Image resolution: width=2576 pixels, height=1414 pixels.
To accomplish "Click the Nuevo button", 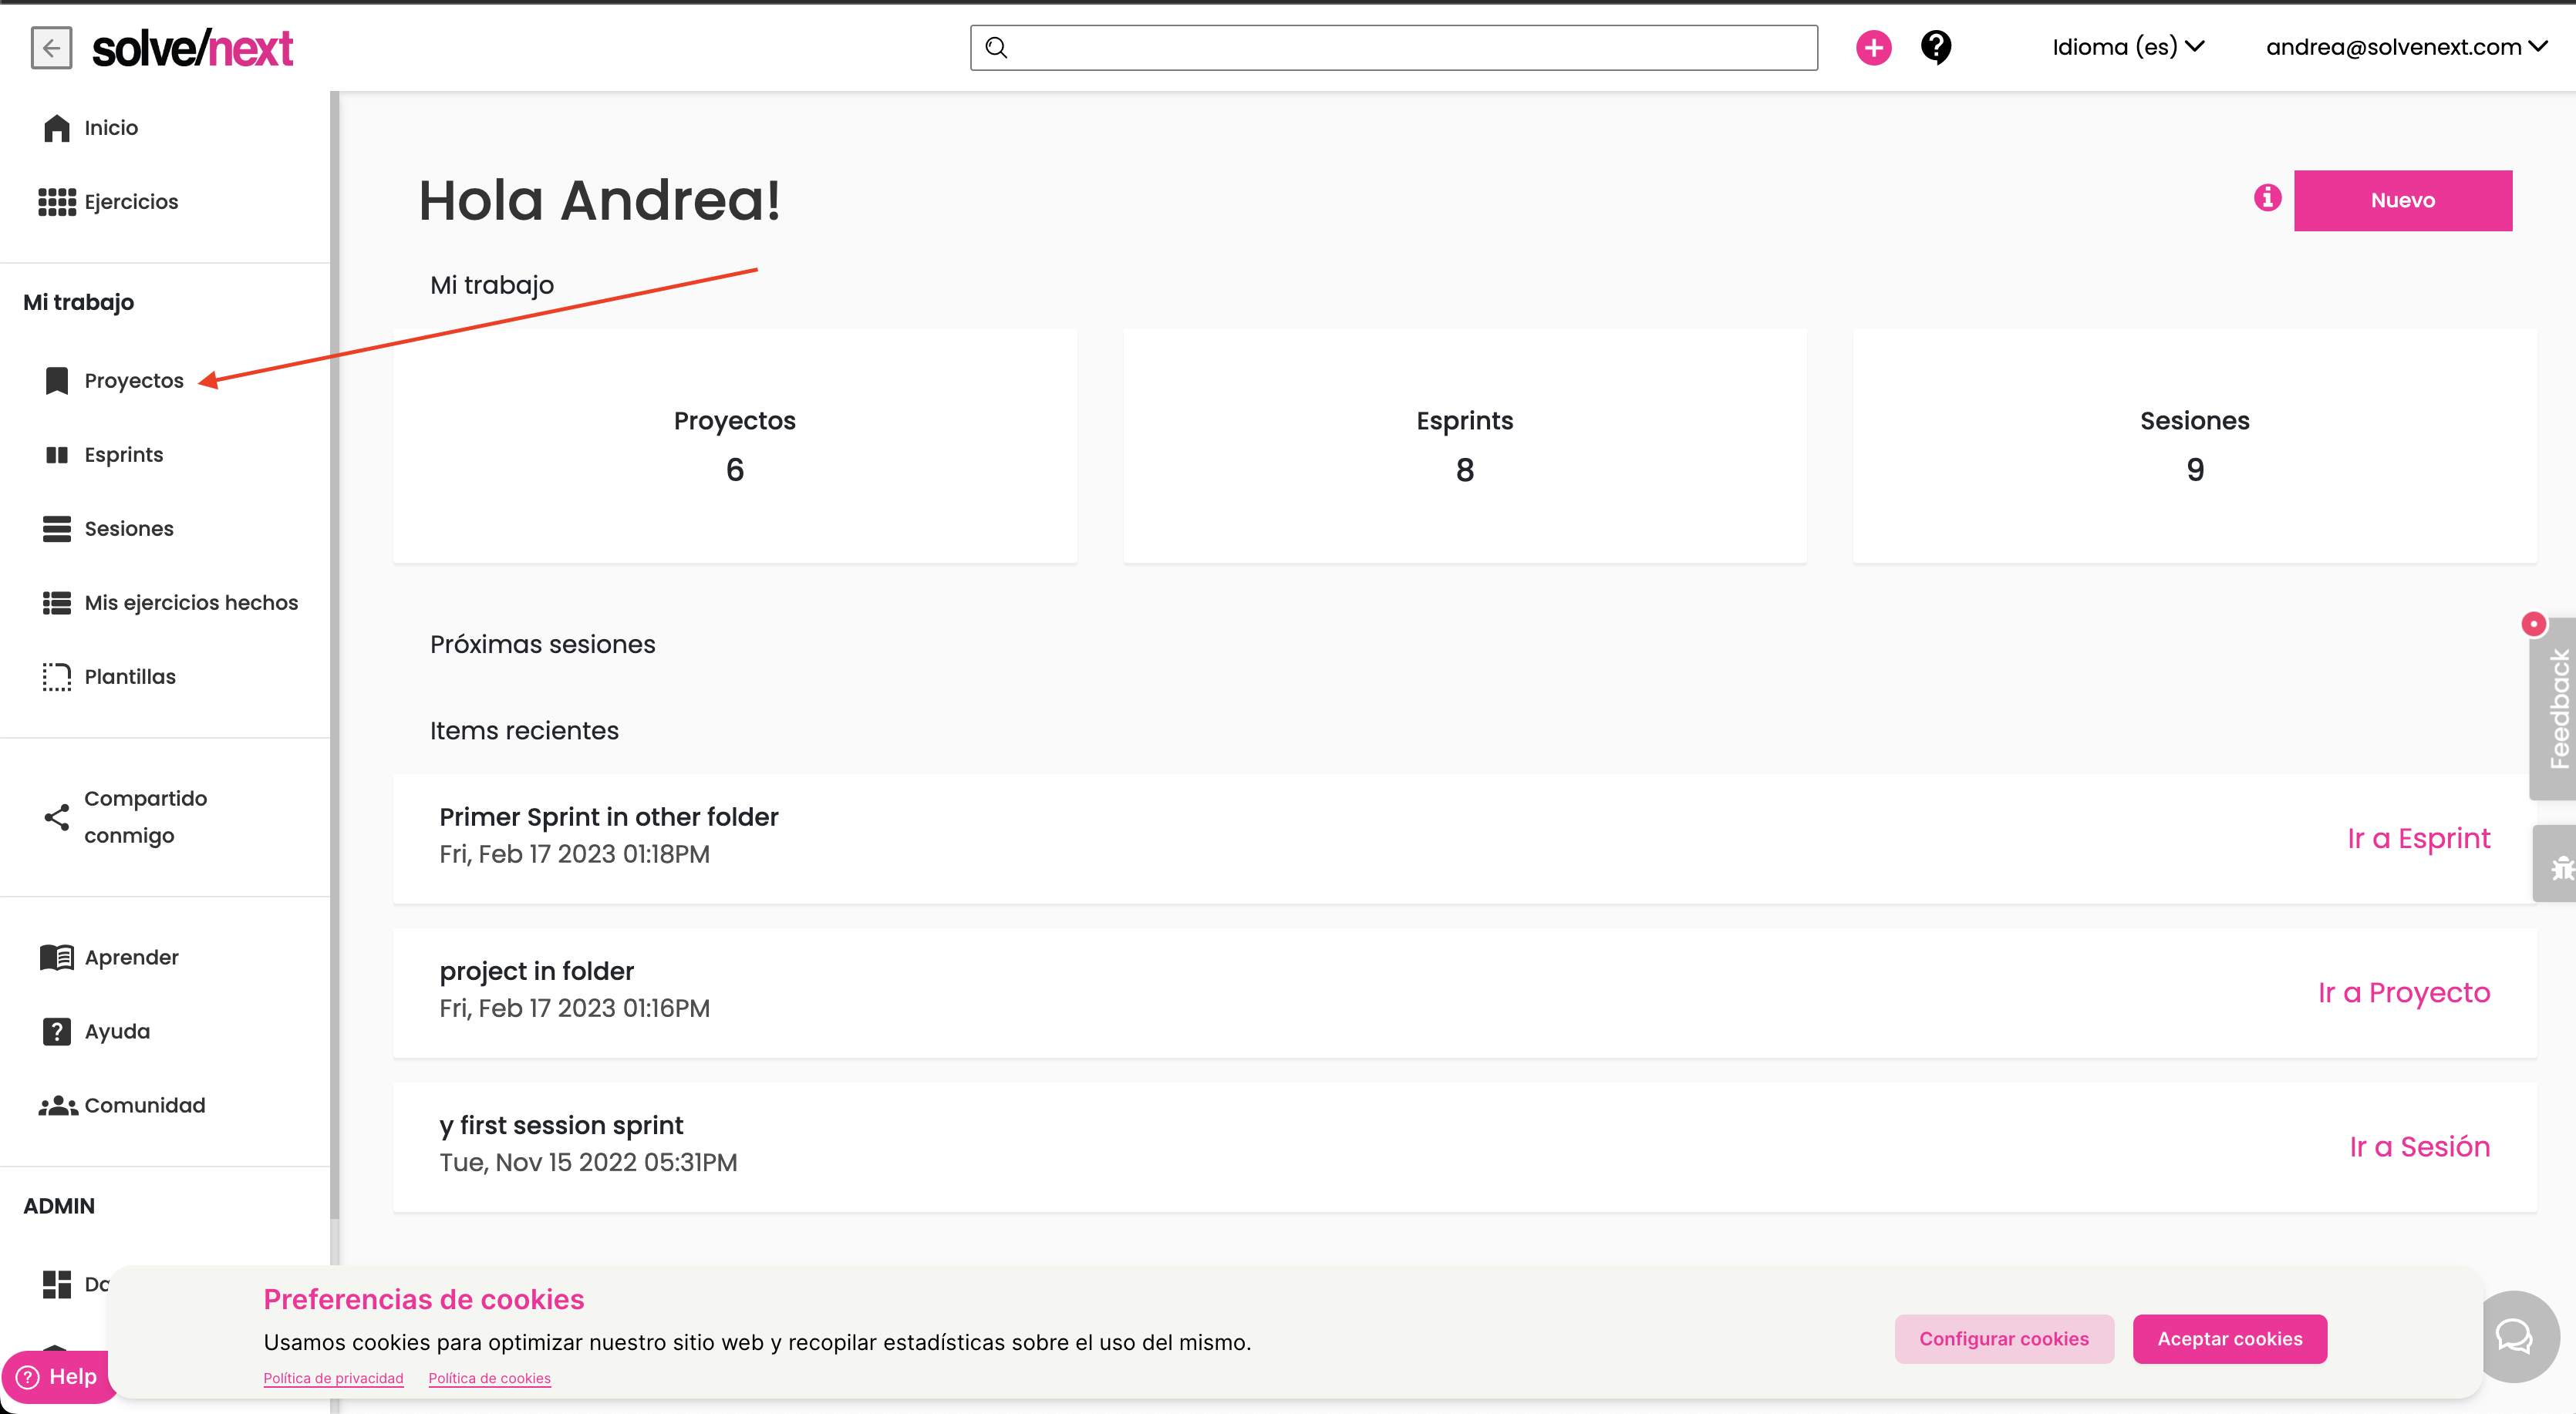I will 2402,200.
